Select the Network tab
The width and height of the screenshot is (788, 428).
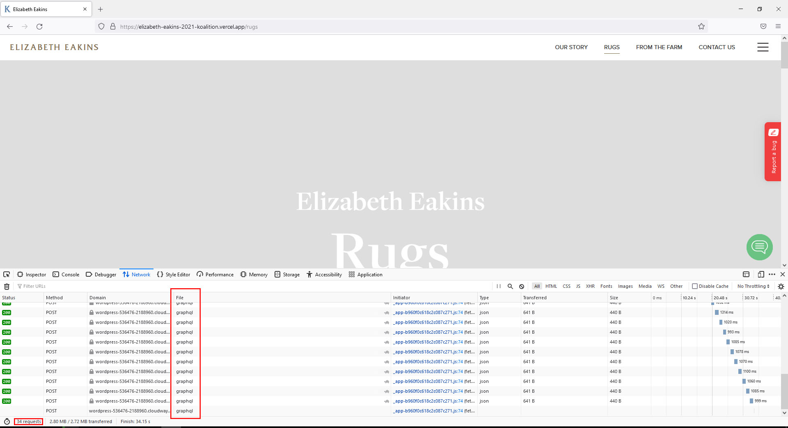point(137,274)
